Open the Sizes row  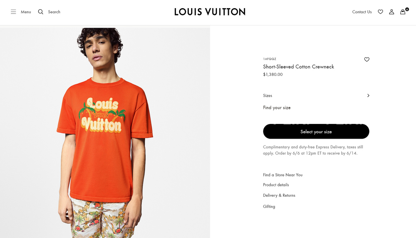[x=268, y=96]
